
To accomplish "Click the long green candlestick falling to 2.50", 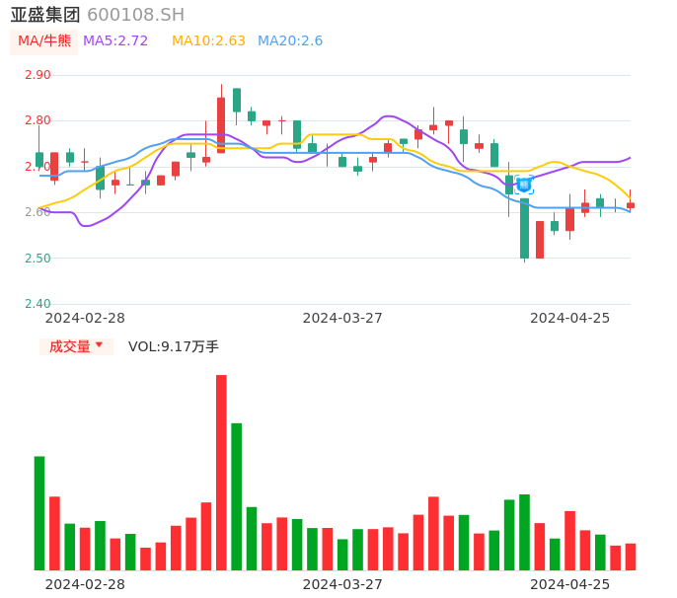I will click(x=525, y=228).
